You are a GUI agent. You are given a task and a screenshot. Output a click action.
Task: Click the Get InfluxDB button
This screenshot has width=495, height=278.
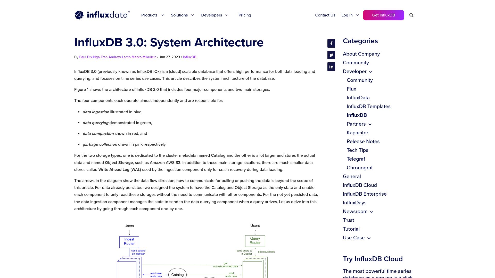[x=383, y=15]
